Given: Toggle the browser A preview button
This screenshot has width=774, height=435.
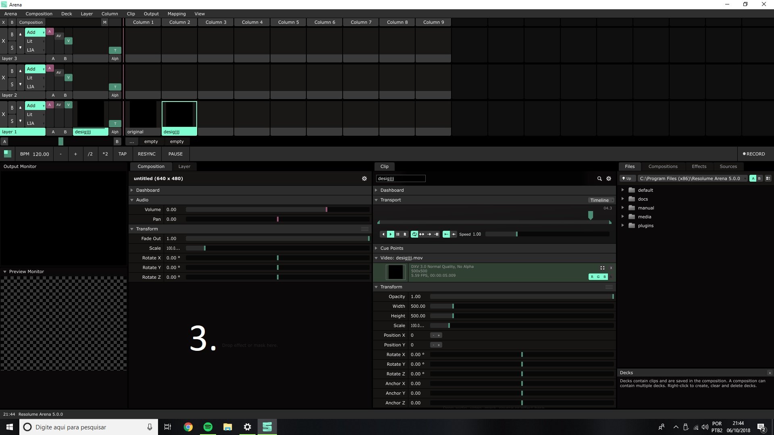Looking at the screenshot, I should [x=753, y=178].
